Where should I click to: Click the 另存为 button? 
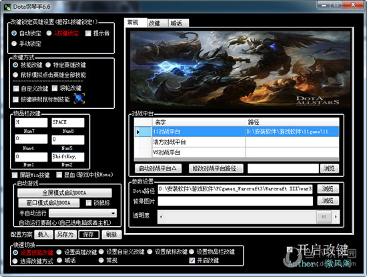65,234
